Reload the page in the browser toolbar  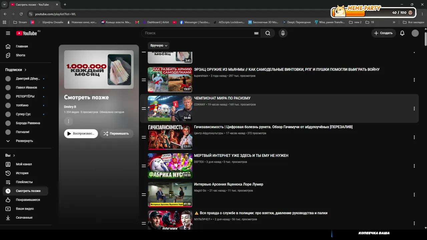[21, 14]
